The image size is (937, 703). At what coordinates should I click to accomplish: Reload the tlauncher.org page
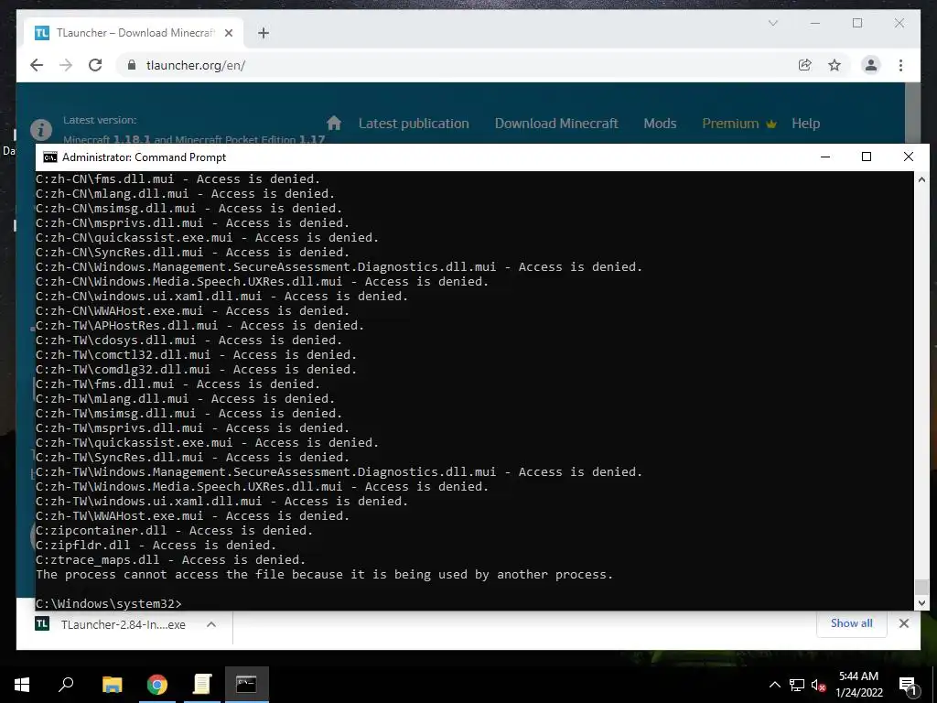point(95,65)
